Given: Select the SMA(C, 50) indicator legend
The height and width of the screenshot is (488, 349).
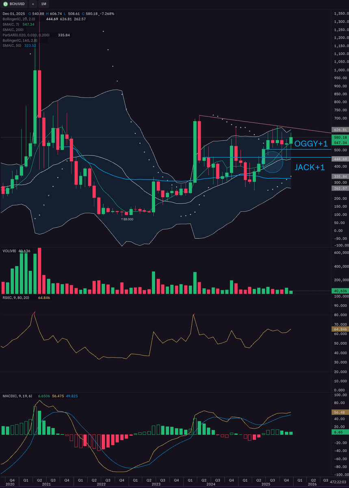Looking at the screenshot, I should click(x=12, y=46).
